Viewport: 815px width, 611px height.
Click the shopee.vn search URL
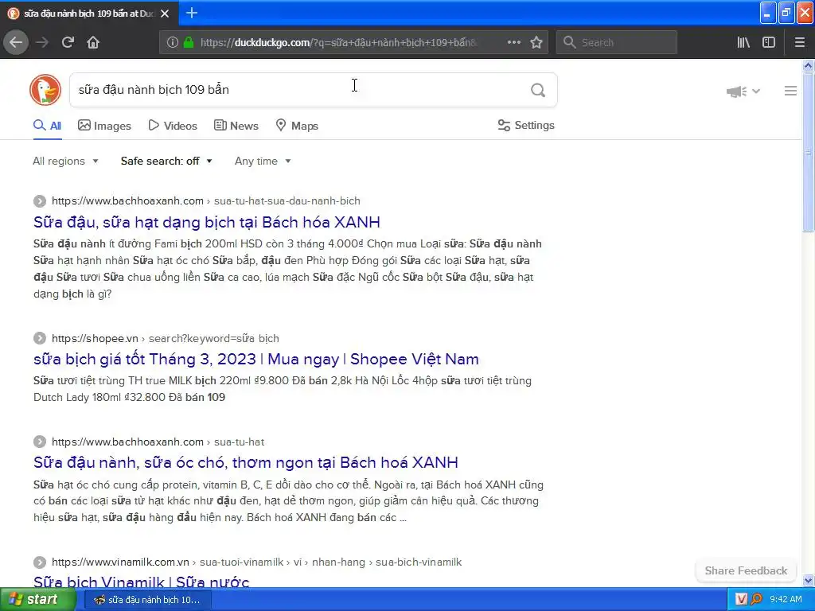coord(166,338)
